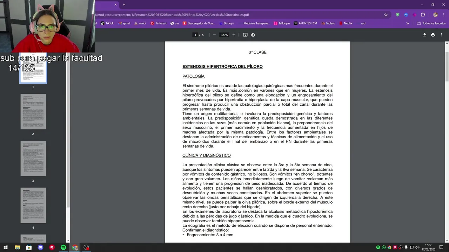Open the blue circular extension icon
Viewport: 449px width, 252px height.
pos(406,15)
